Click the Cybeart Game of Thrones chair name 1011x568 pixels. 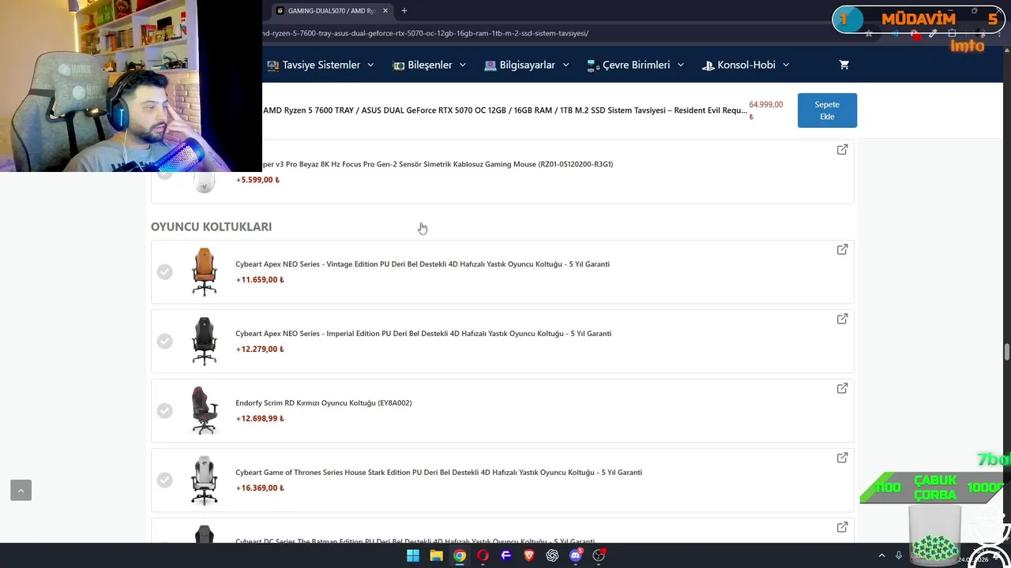pos(438,473)
